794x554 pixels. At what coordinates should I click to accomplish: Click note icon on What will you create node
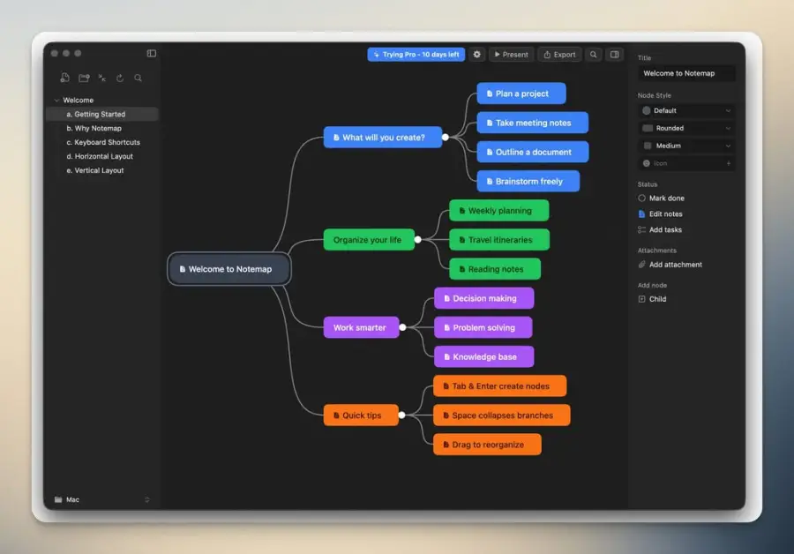click(x=336, y=138)
